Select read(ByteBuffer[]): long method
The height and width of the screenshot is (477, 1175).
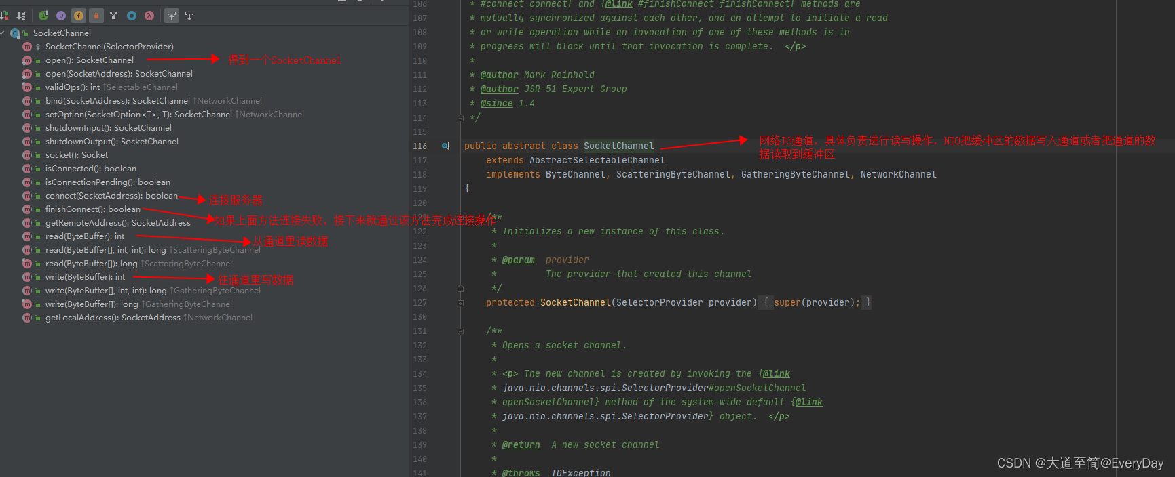pyautogui.click(x=92, y=263)
